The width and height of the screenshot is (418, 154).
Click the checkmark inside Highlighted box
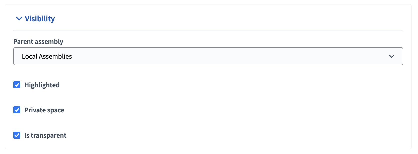coord(17,85)
